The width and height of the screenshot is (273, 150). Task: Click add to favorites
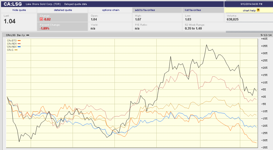[x=145, y=10]
